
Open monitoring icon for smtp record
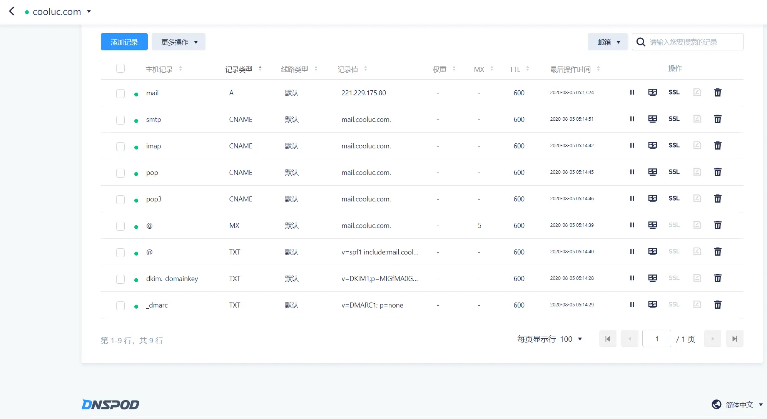653,119
